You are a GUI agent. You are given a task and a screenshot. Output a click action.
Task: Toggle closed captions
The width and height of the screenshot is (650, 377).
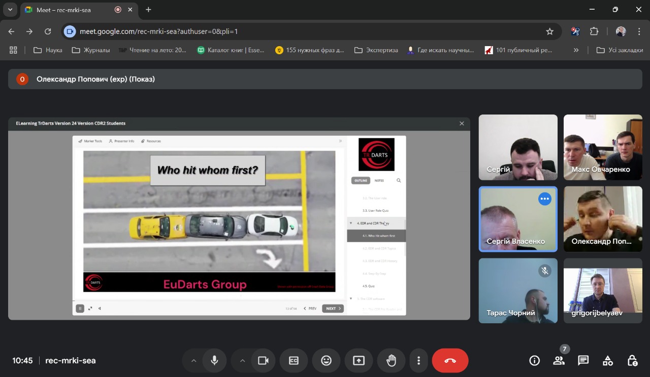click(294, 361)
